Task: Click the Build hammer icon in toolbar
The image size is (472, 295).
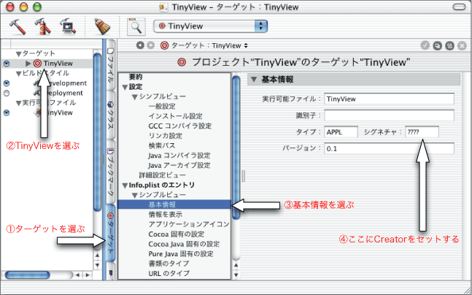Action: click(18, 26)
